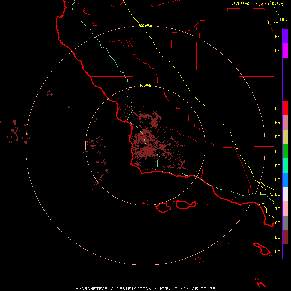
Task: Click the BD legend label
Action: click(277, 137)
